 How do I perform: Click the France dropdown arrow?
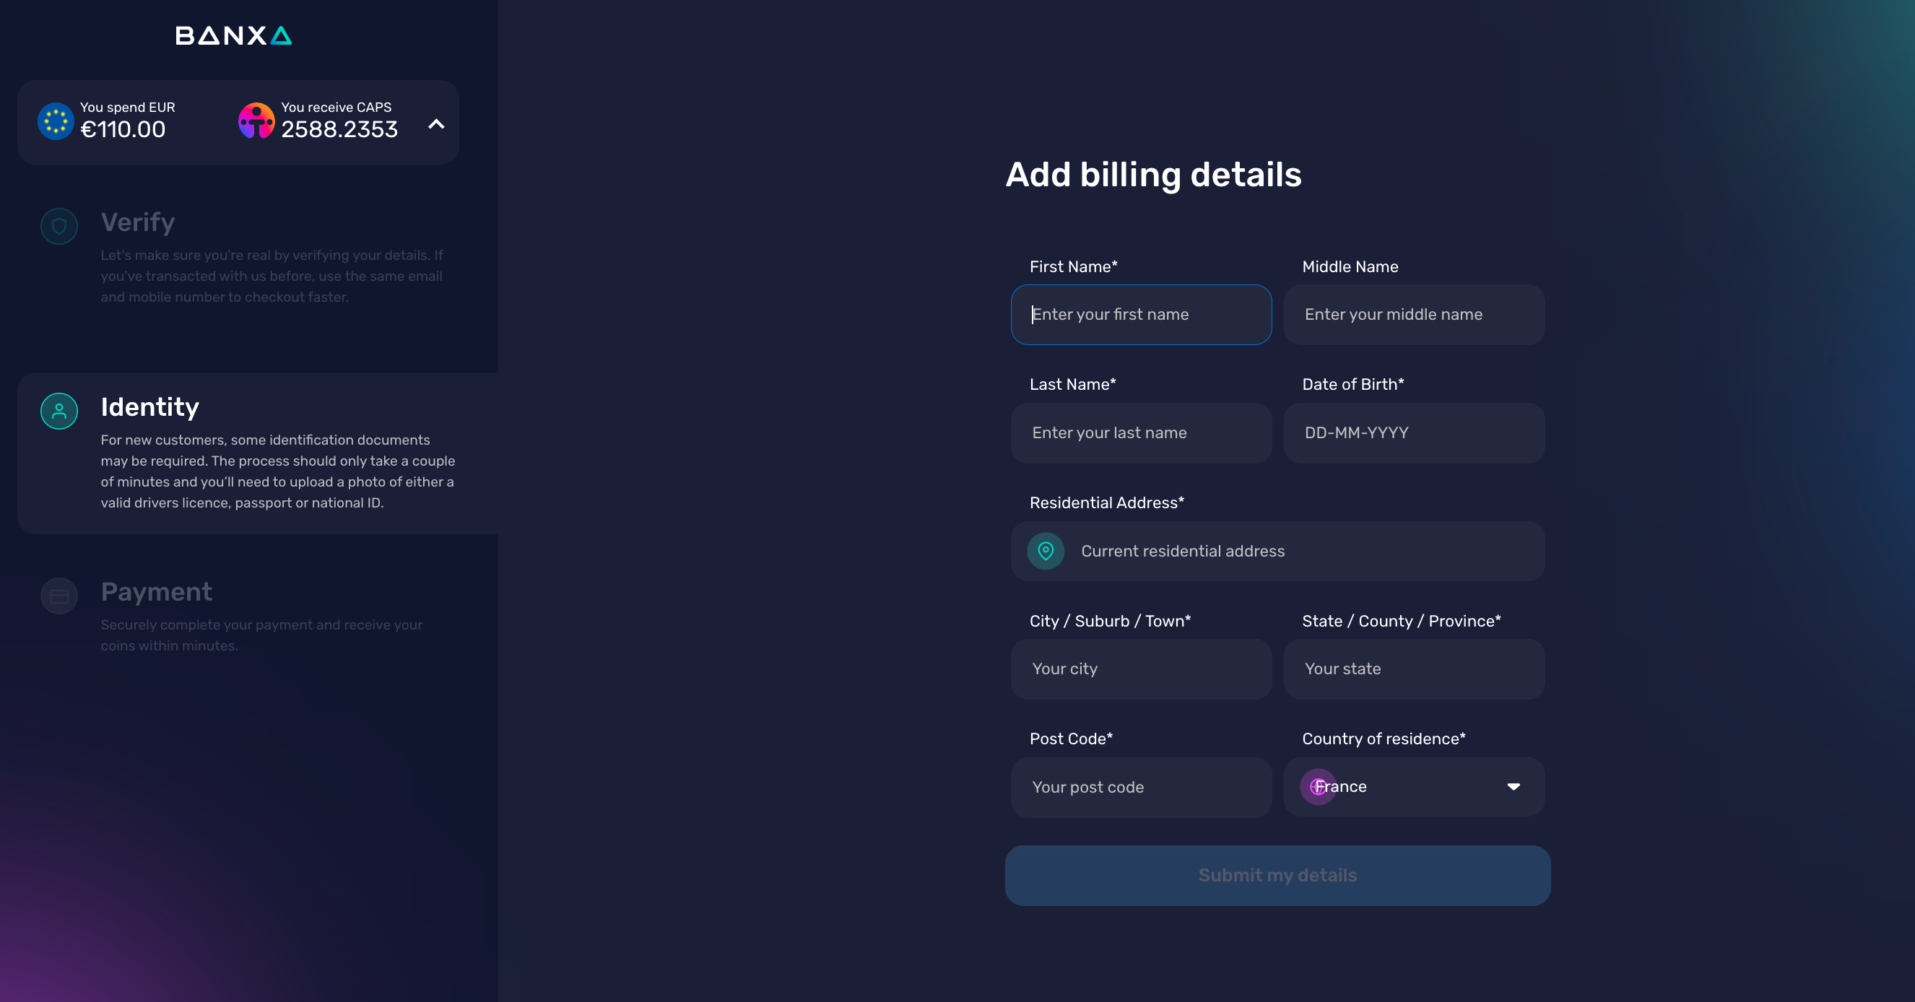(1513, 786)
